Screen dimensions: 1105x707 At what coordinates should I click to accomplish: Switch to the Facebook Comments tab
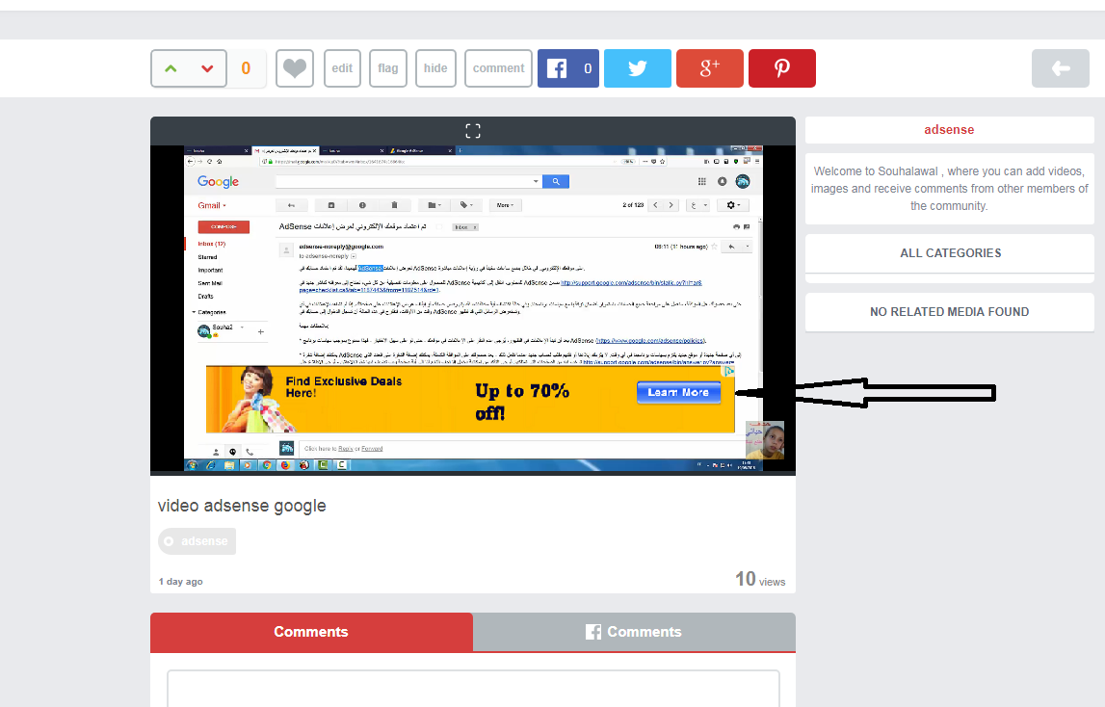click(634, 632)
